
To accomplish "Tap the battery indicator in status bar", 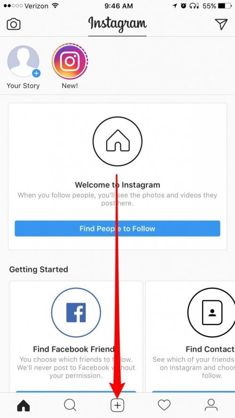I will click(225, 6).
